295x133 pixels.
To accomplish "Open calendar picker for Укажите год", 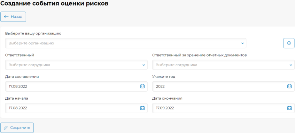I will [x=289, y=86].
